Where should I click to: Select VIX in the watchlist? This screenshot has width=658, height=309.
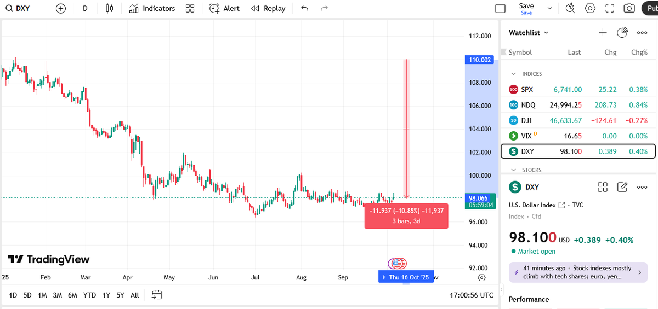(x=578, y=136)
